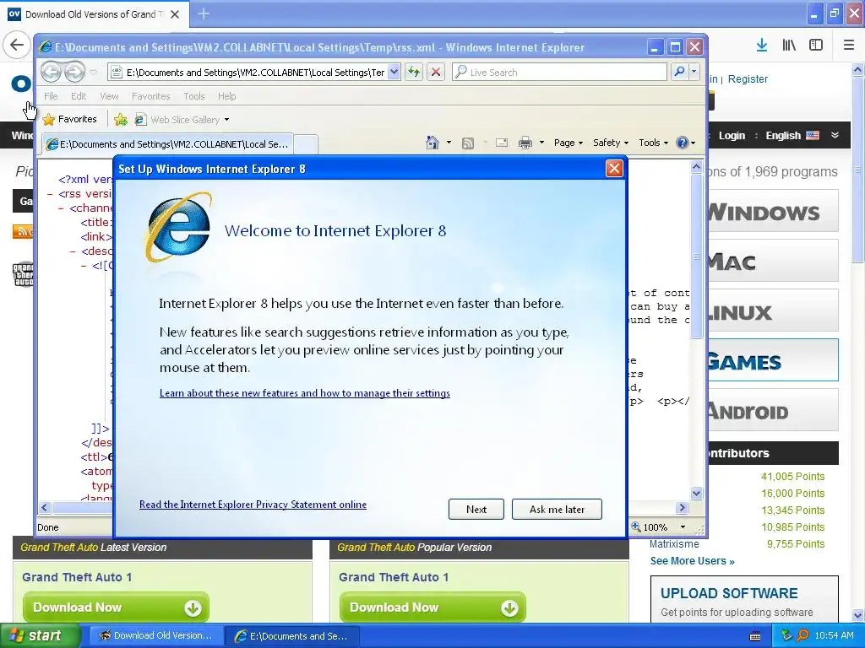The width and height of the screenshot is (865, 648).
Task: Click the RSS Feeds icon in IE toolbar
Action: (468, 143)
